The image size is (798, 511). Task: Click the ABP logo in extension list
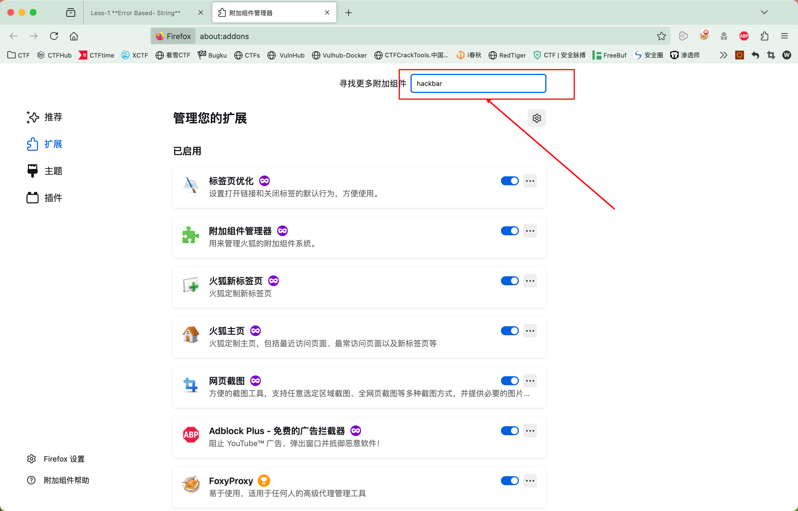coord(191,435)
